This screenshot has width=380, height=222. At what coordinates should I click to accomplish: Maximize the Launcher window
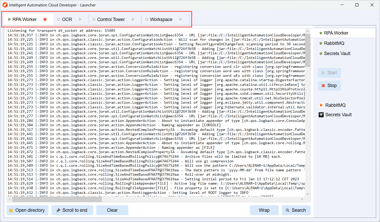(357, 5)
